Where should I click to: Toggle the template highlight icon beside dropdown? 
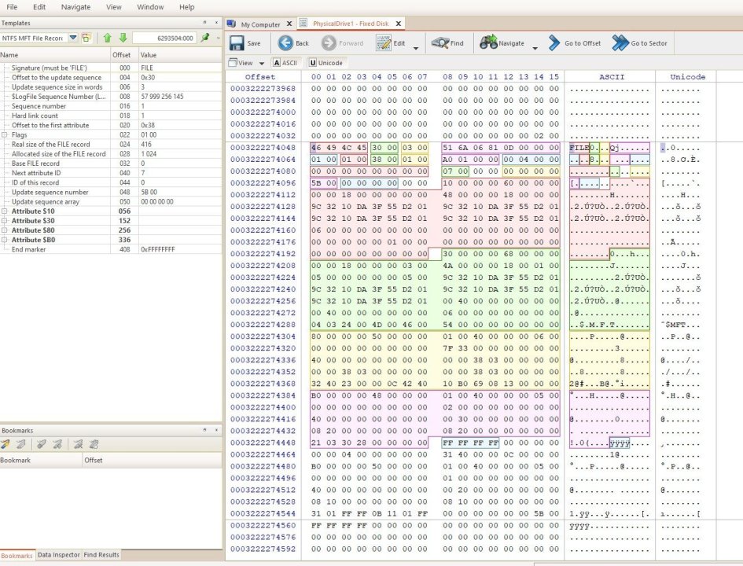[x=86, y=38]
